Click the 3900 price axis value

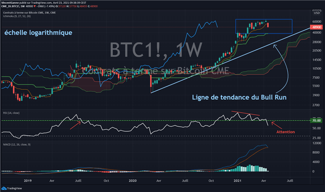(x=316, y=95)
